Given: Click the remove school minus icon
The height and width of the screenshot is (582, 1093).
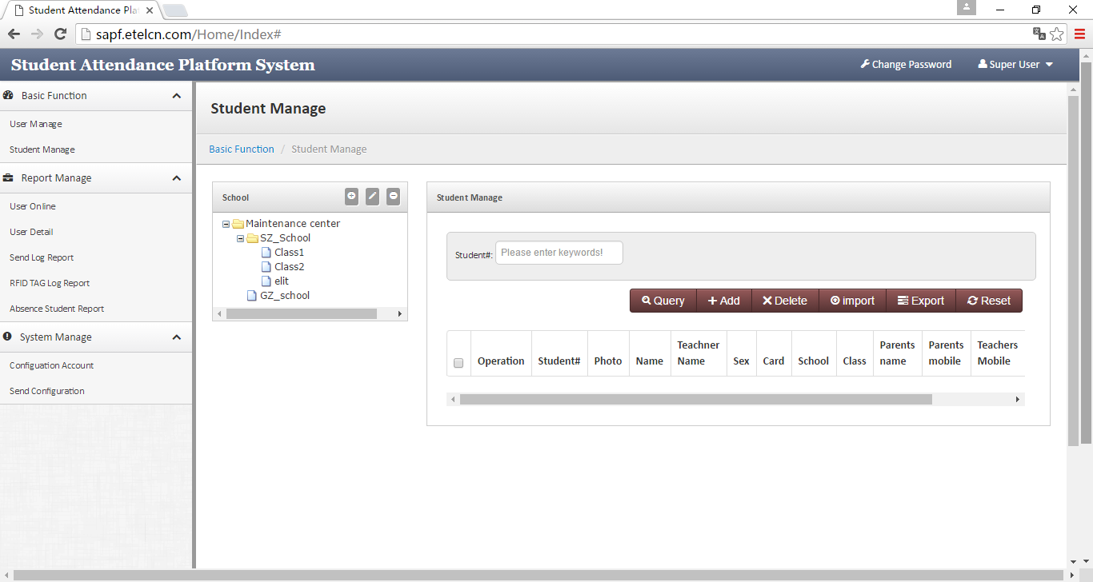Looking at the screenshot, I should point(394,197).
